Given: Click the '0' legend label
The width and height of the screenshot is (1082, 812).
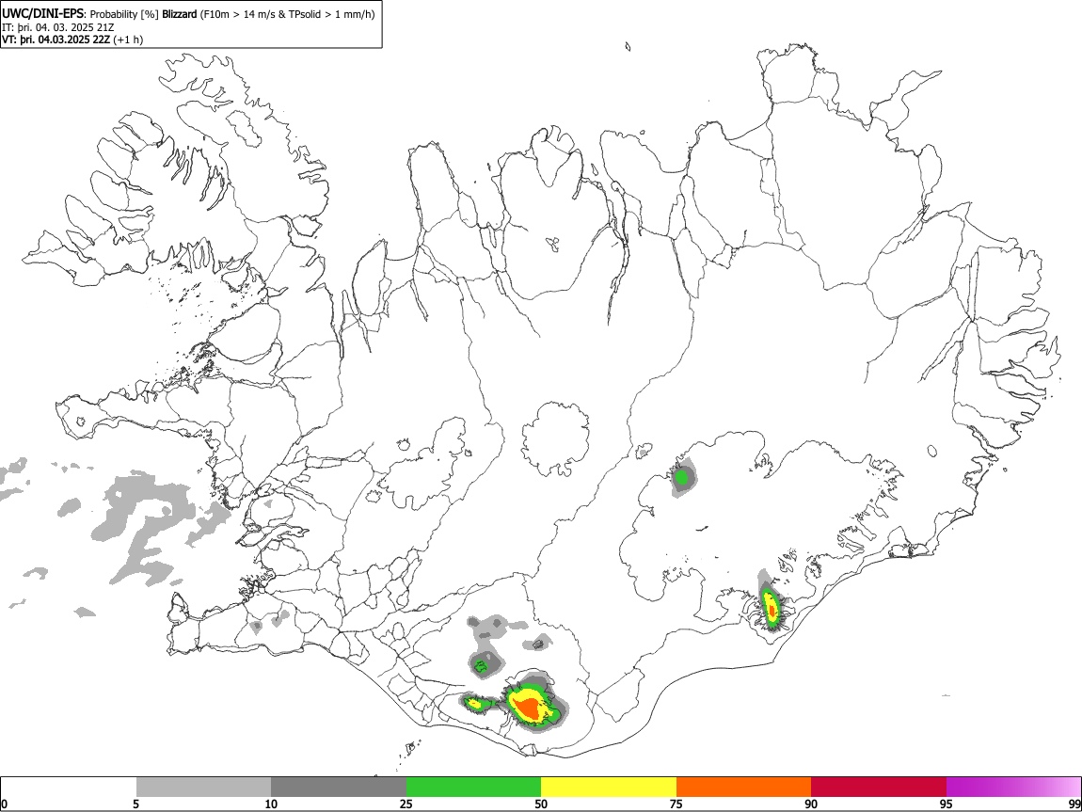Looking at the screenshot, I should (4, 804).
